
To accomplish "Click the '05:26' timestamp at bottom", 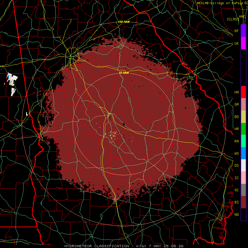I will point(177,246).
